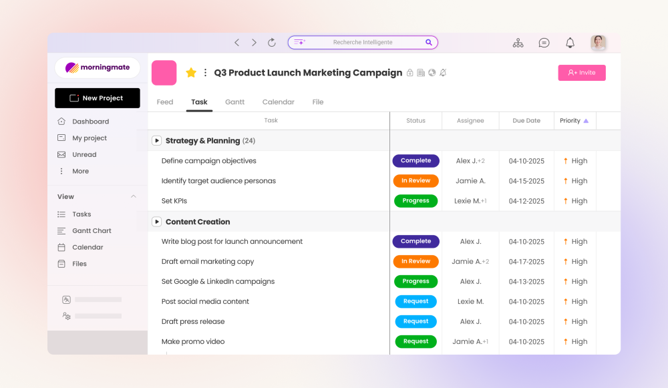Switch to the Gantt tab
The height and width of the screenshot is (388, 668).
tap(234, 102)
